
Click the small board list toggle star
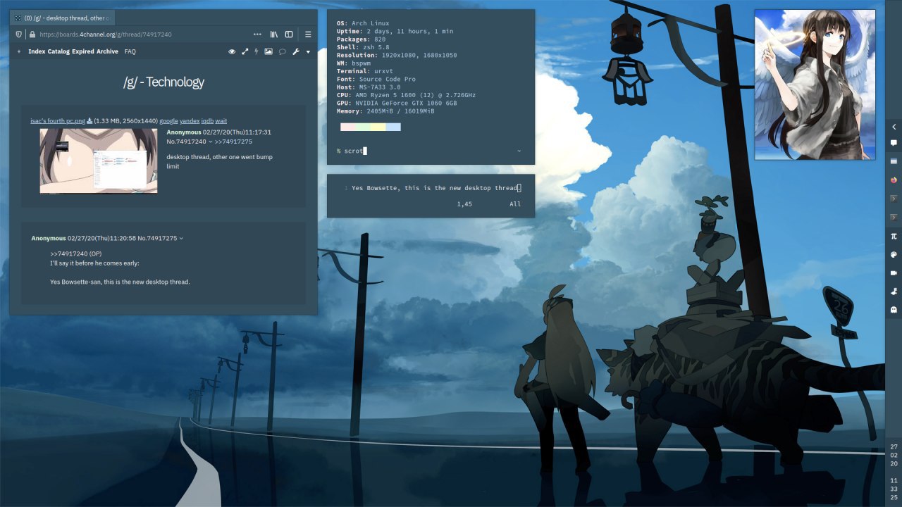pos(19,51)
